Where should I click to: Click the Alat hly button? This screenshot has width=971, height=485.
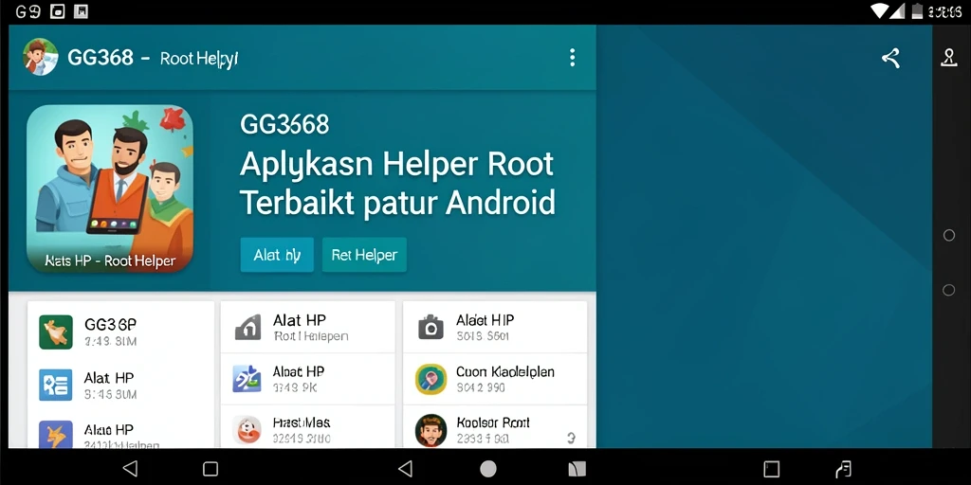point(277,255)
